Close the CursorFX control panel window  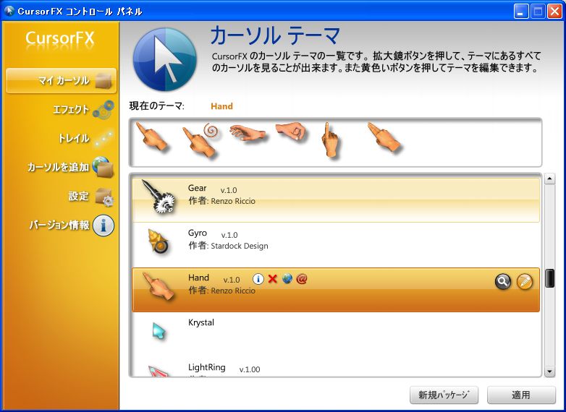pos(554,12)
